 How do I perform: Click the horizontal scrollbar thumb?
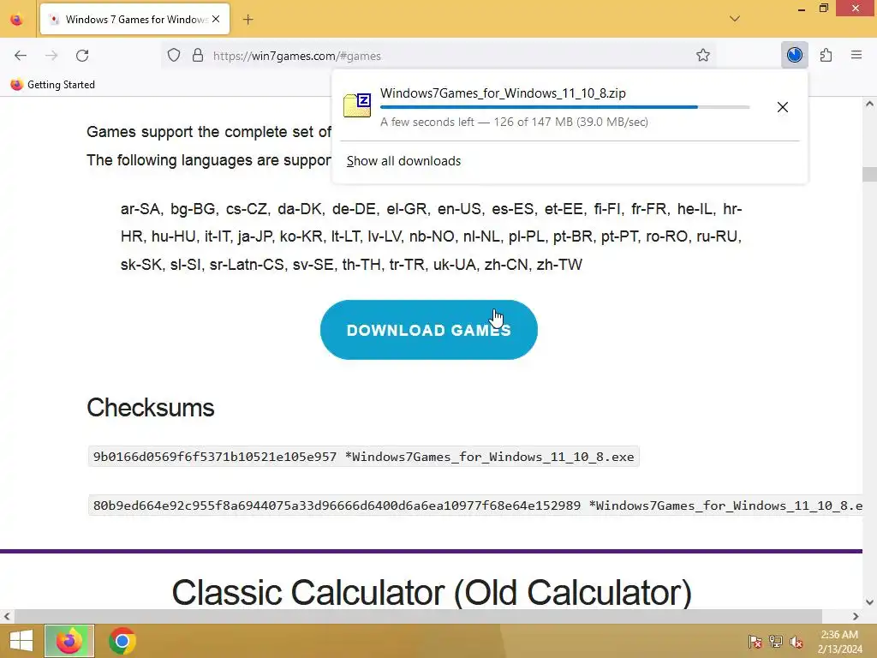418,617
